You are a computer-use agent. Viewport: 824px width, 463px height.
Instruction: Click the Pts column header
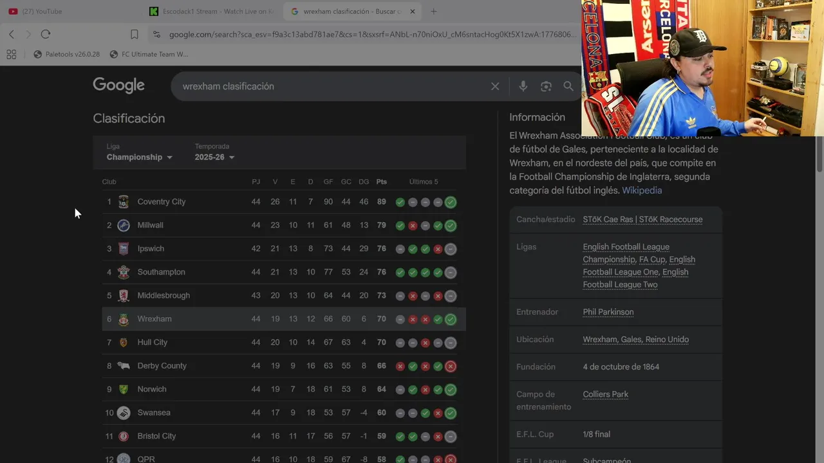(382, 182)
